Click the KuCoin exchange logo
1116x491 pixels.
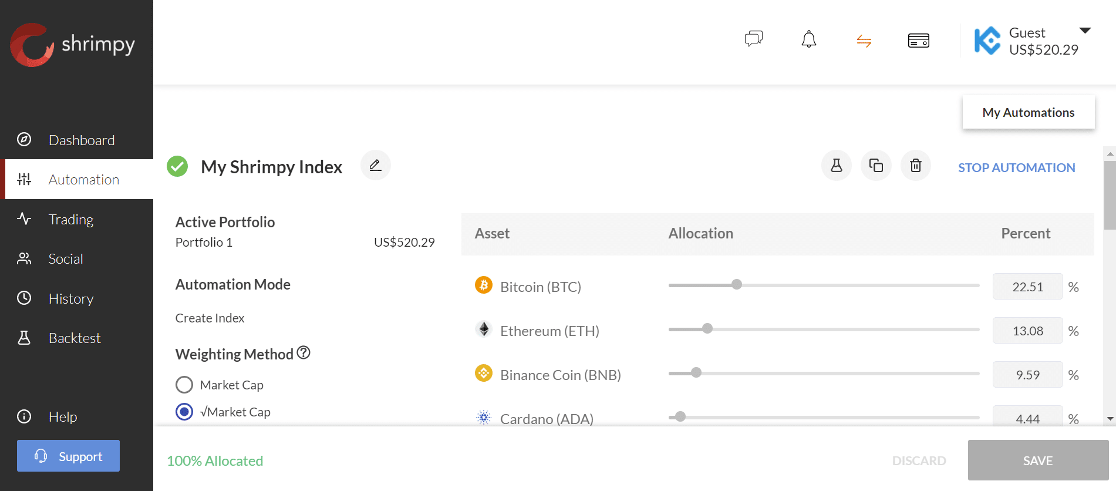(x=987, y=41)
